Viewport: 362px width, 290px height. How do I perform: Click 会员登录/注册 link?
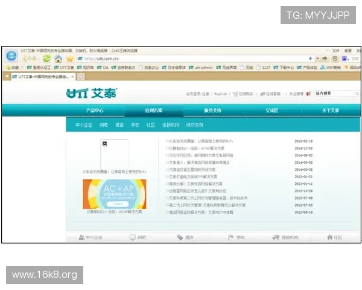tap(198, 94)
